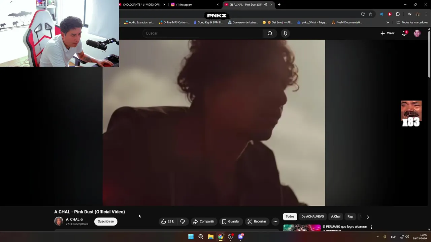Open YouTube notifications bell
Image resolution: width=431 pixels, height=242 pixels.
404,33
